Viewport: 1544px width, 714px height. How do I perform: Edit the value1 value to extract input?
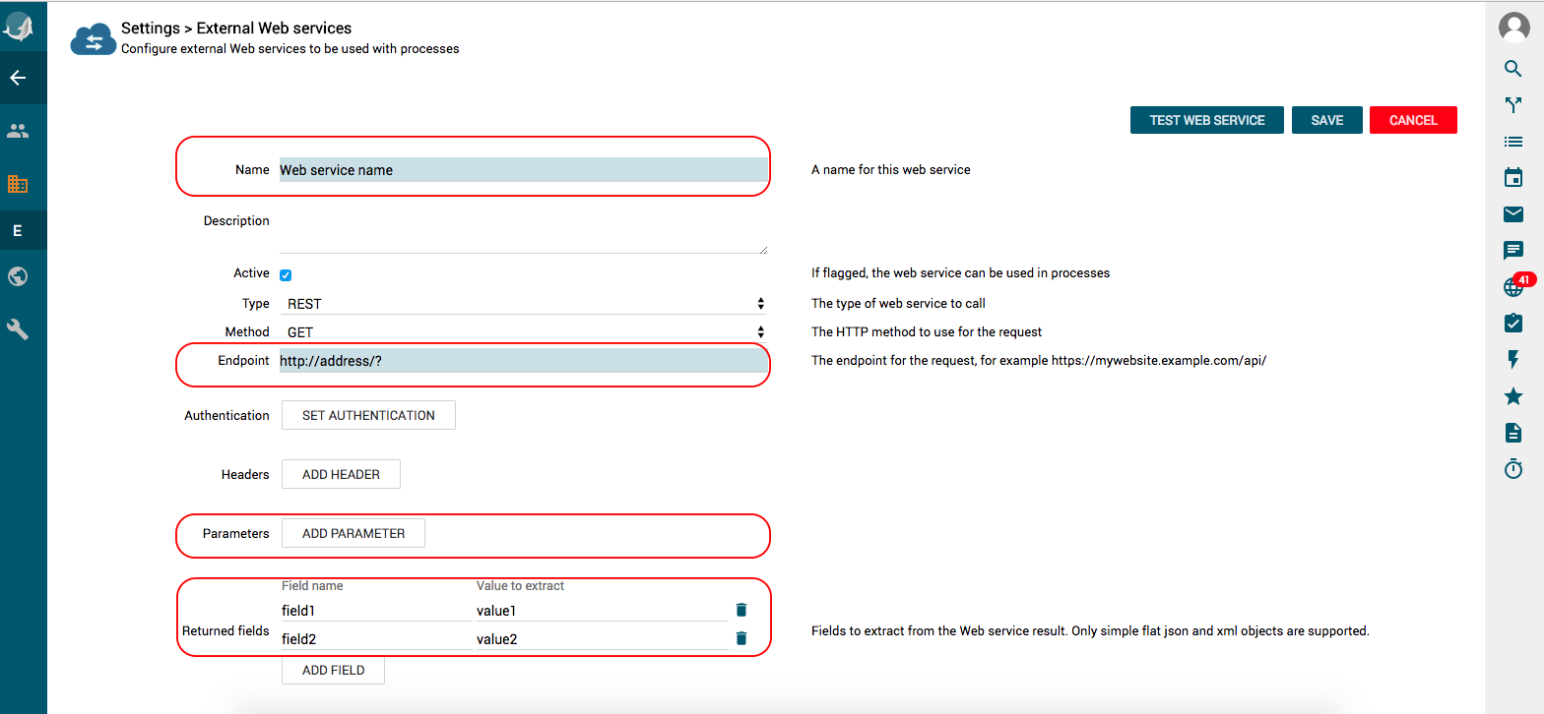[x=603, y=611]
